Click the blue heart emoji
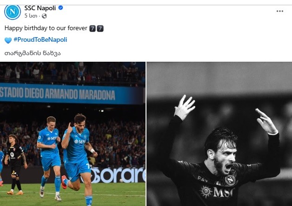The image size is (292, 206). (x=8, y=40)
